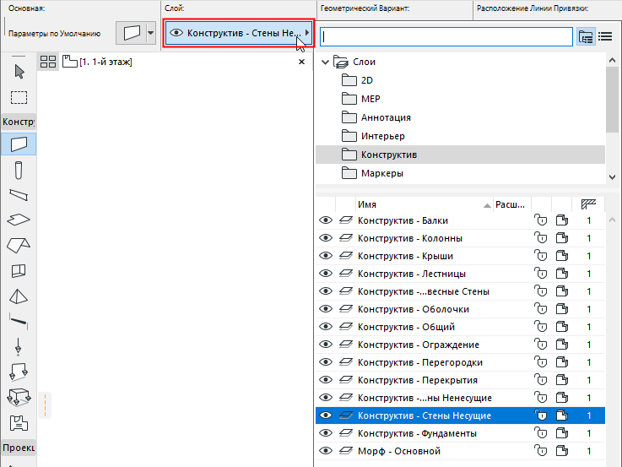Viewport: 622px width, 467px height.
Task: Hide the Конструктив - Ограждение layer
Action: coord(326,345)
